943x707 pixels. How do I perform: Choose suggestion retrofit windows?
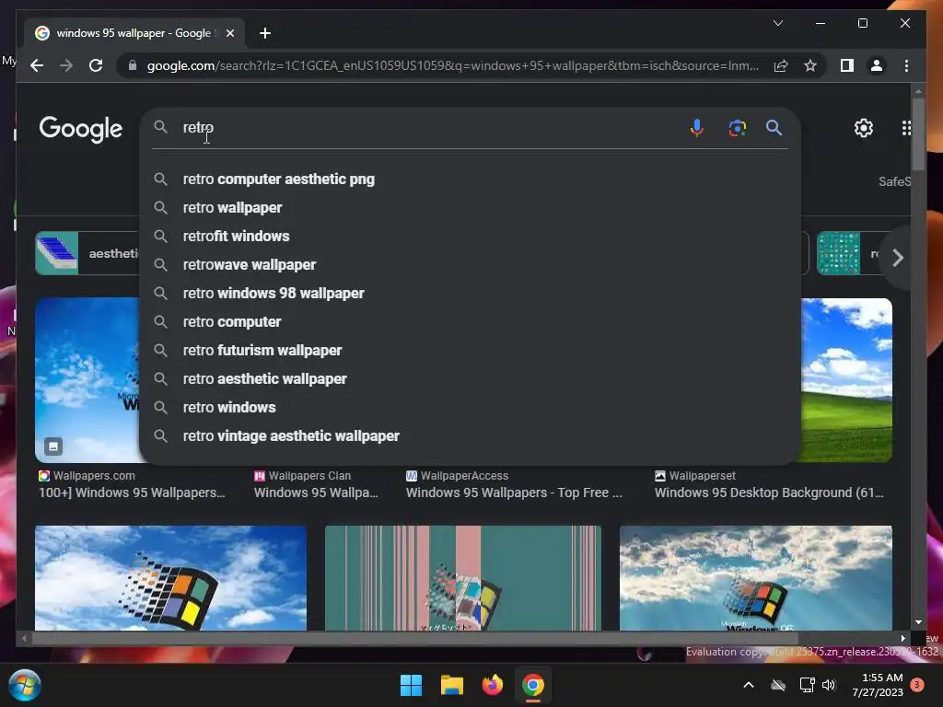tap(236, 237)
